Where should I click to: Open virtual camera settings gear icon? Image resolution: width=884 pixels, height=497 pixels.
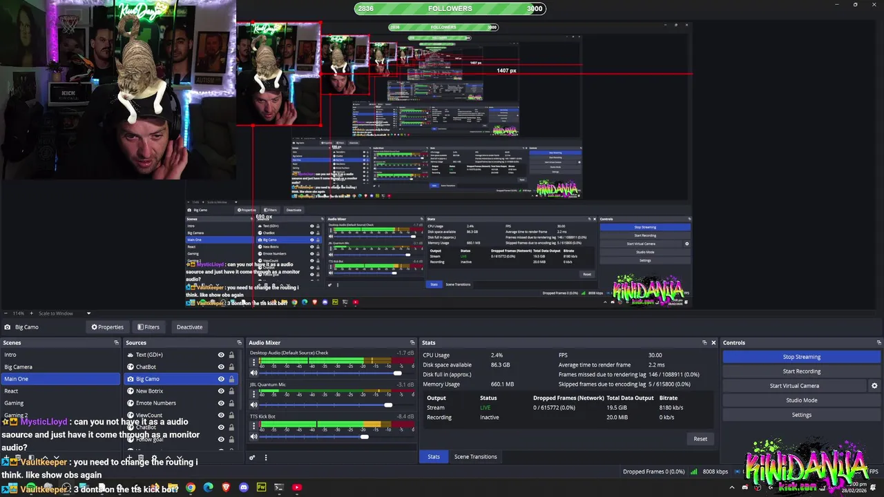pyautogui.click(x=874, y=386)
